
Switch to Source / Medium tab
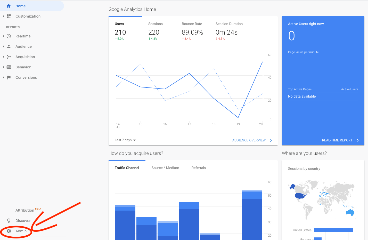click(x=165, y=168)
